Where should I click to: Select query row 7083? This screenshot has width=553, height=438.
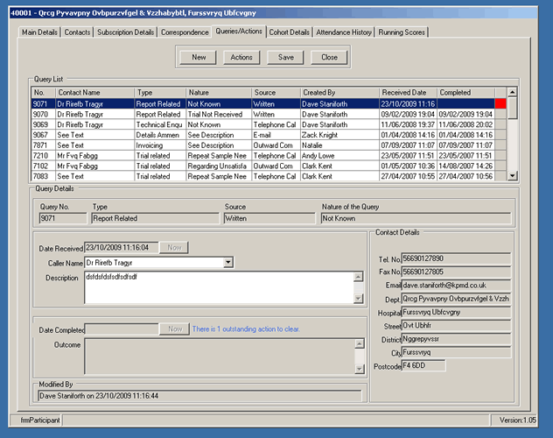(x=269, y=176)
